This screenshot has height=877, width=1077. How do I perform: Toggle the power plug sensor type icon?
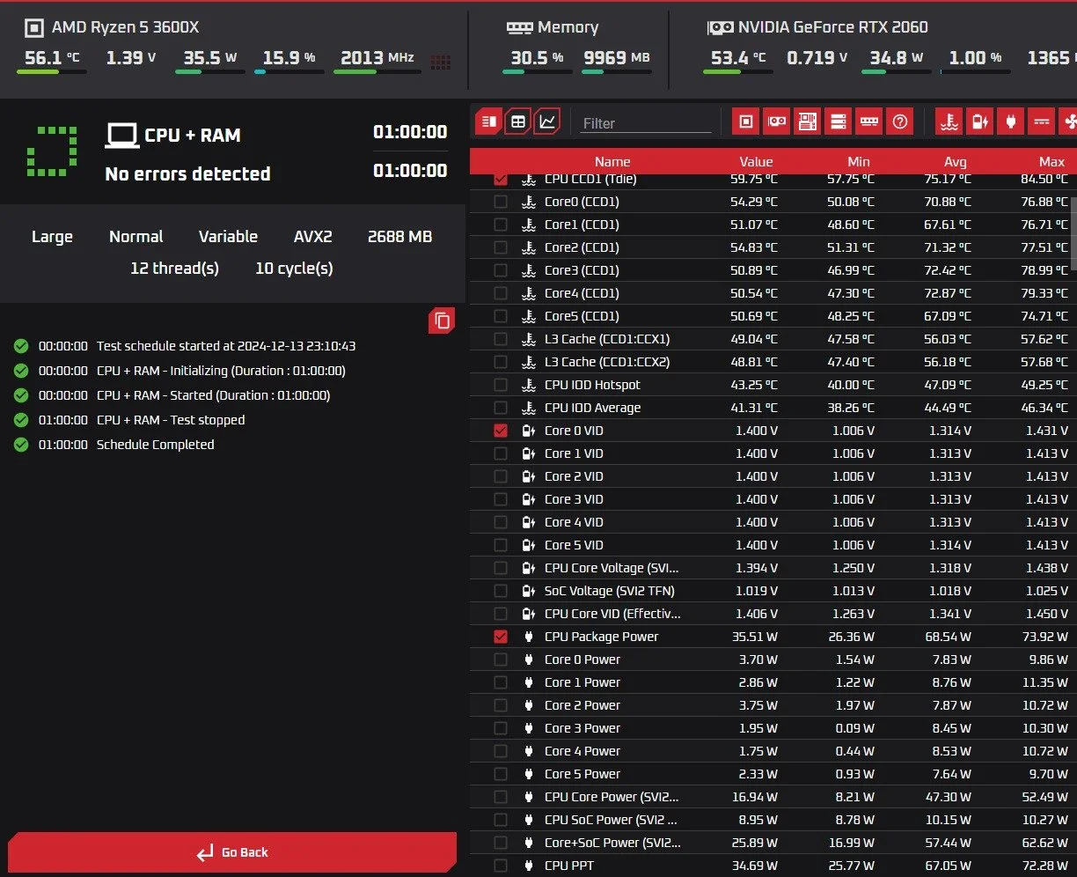coord(1010,122)
